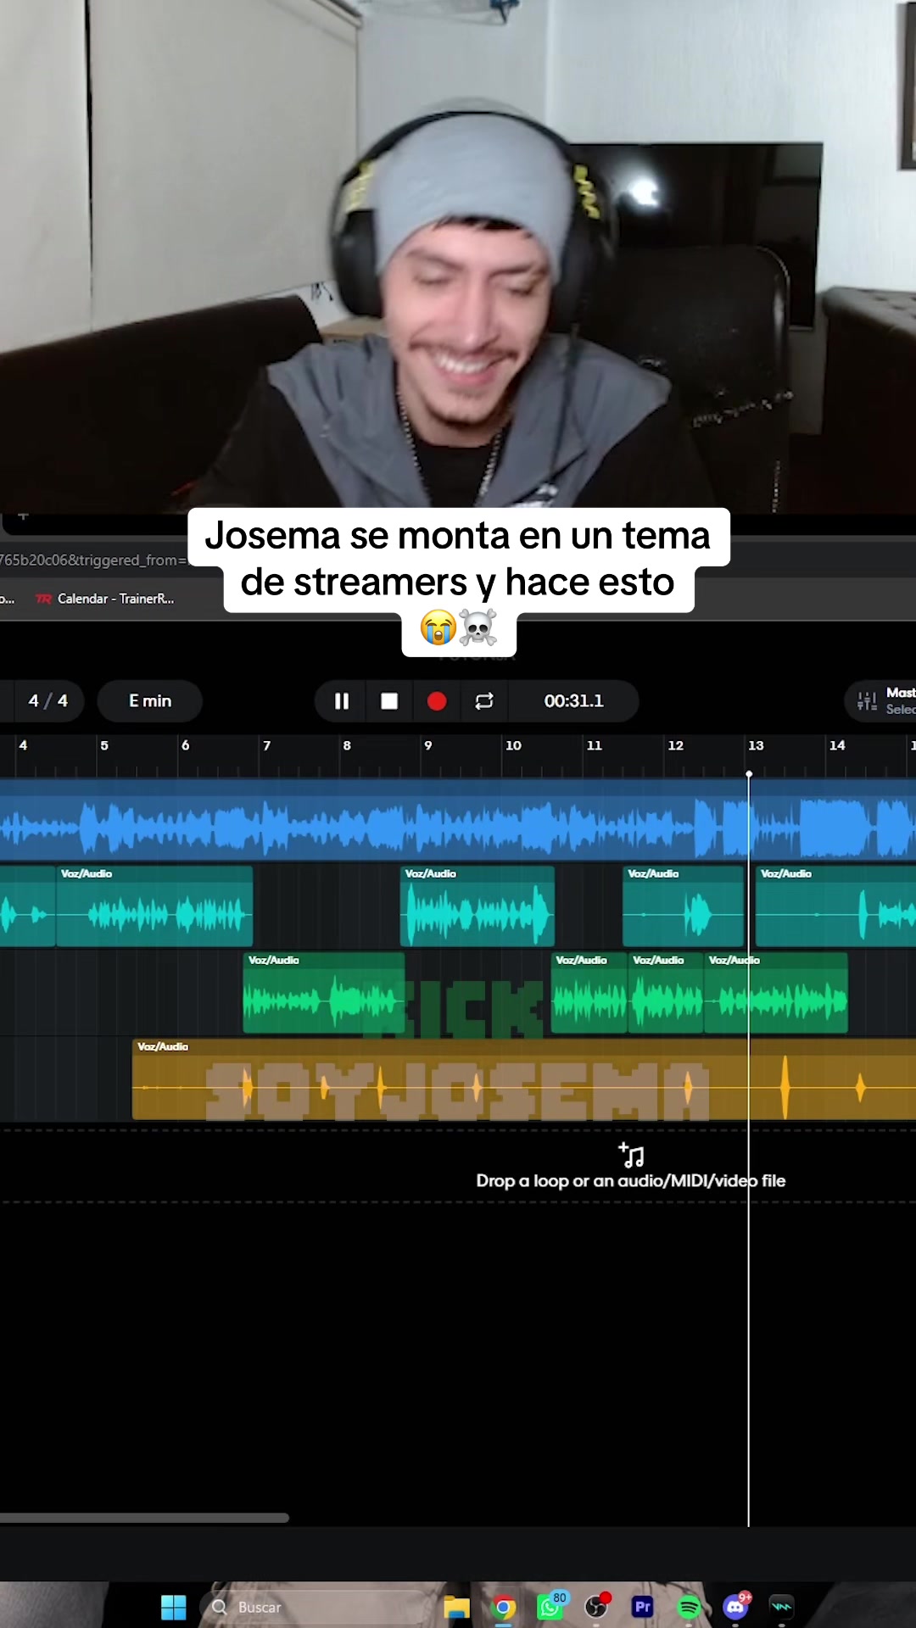Pause playback in the DAW transport
The image size is (916, 1628).
[x=342, y=701]
